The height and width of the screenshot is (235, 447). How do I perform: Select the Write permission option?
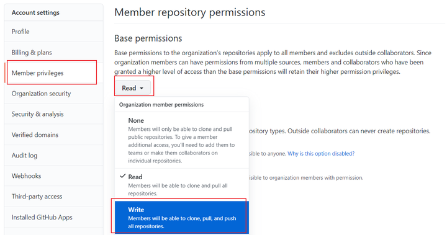(181, 218)
